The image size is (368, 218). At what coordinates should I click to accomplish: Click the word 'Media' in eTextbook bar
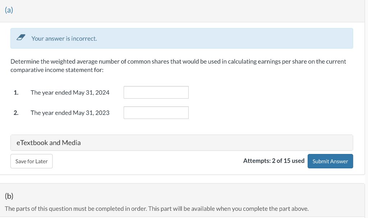[x=71, y=143]
